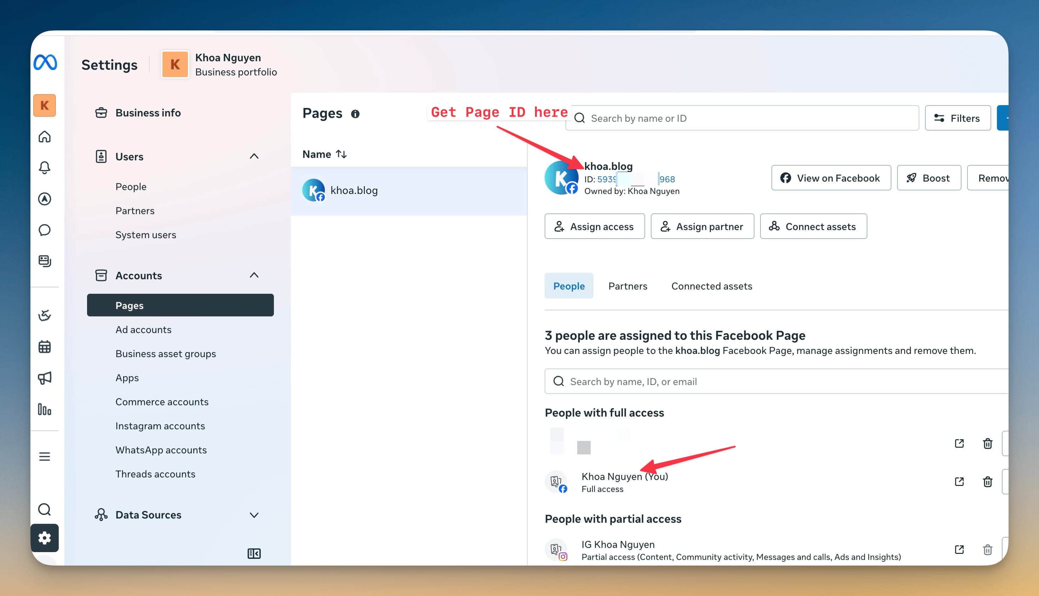Click the khoa.blog page ID number
Viewport: 1039px width, 596px height.
tap(636, 179)
